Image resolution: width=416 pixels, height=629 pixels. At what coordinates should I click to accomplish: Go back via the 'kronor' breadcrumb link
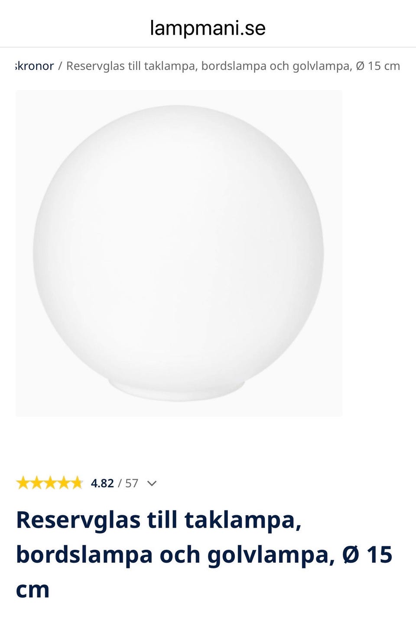point(35,66)
